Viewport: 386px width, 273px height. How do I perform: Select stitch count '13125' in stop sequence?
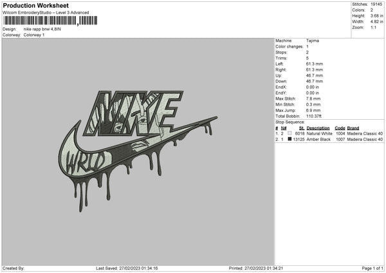[299, 140]
